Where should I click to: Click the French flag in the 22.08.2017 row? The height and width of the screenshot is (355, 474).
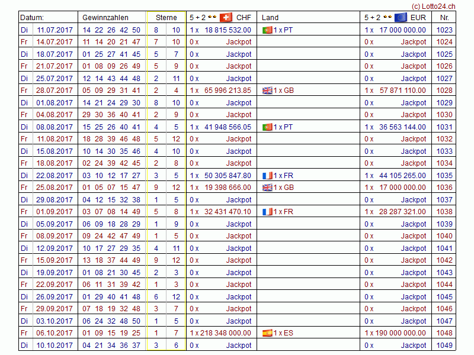coord(267,176)
